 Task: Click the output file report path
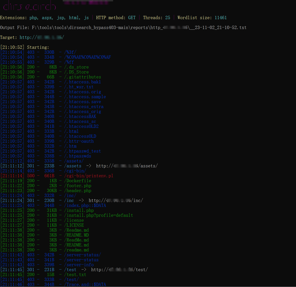[139, 28]
